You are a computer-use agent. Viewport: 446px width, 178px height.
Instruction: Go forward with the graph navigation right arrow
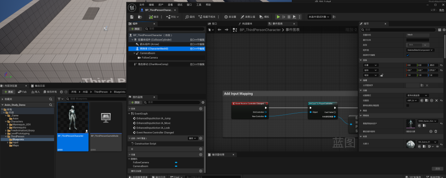(227, 30)
